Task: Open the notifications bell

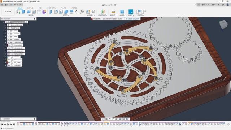Action: coord(219,5)
